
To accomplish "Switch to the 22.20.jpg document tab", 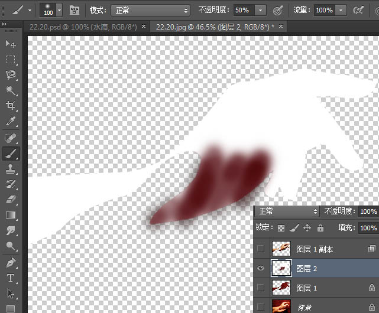I will [215, 27].
